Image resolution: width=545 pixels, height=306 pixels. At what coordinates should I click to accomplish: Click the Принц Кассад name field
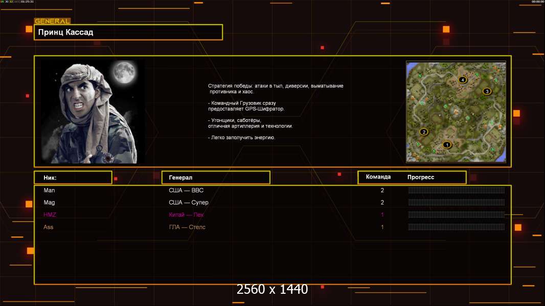[x=128, y=32]
